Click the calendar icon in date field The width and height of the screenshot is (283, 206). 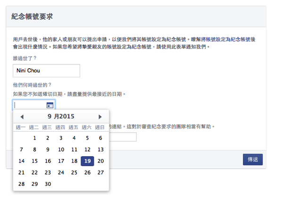point(50,105)
